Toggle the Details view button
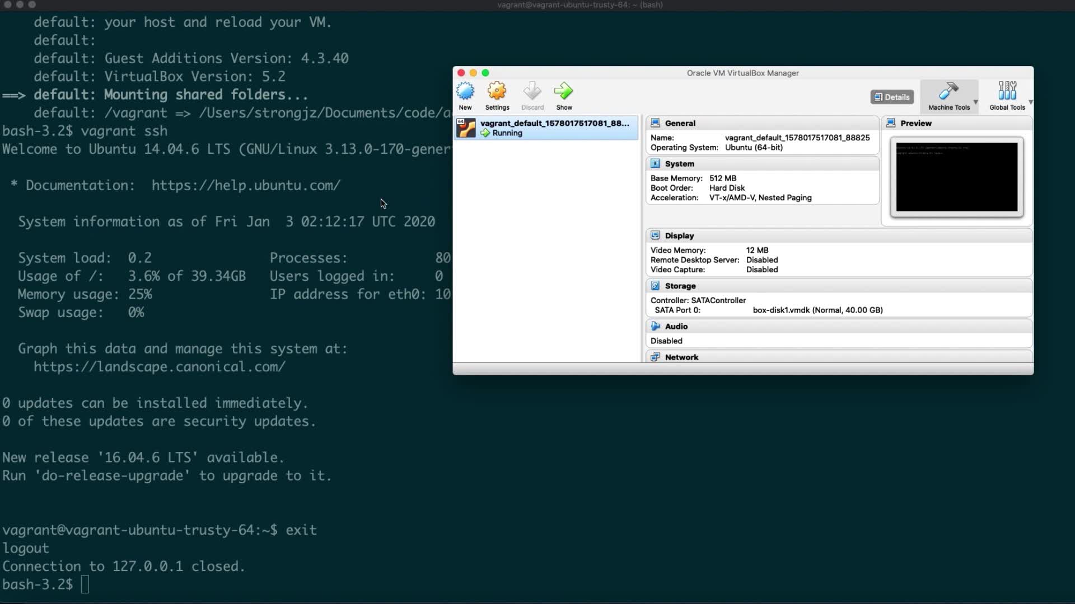The height and width of the screenshot is (604, 1075). 892,97
